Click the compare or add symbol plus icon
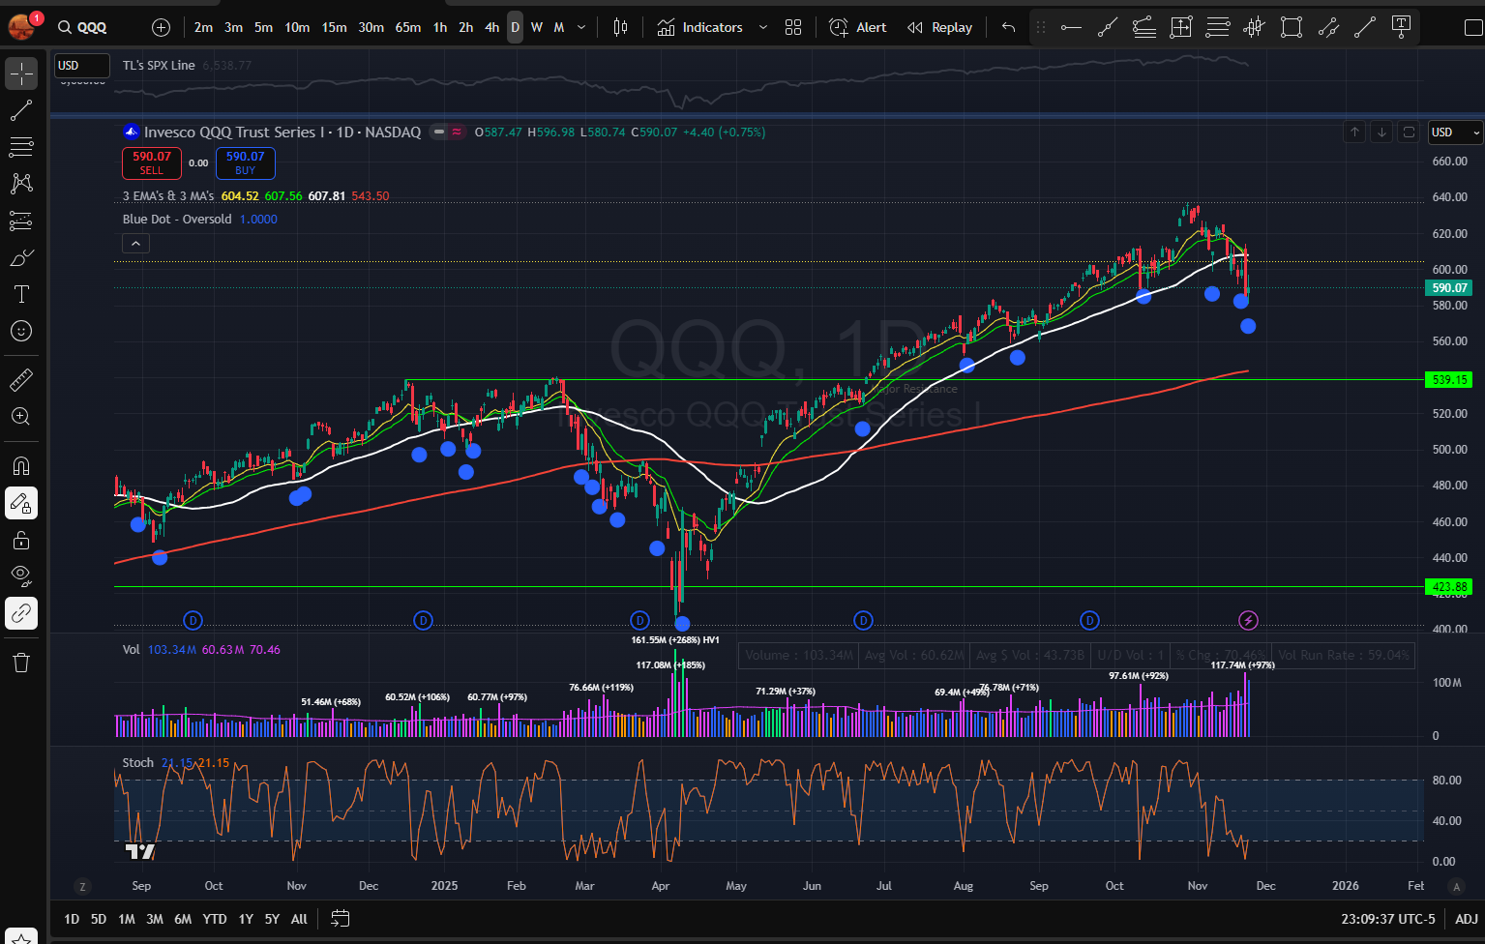The image size is (1485, 944). click(x=161, y=27)
